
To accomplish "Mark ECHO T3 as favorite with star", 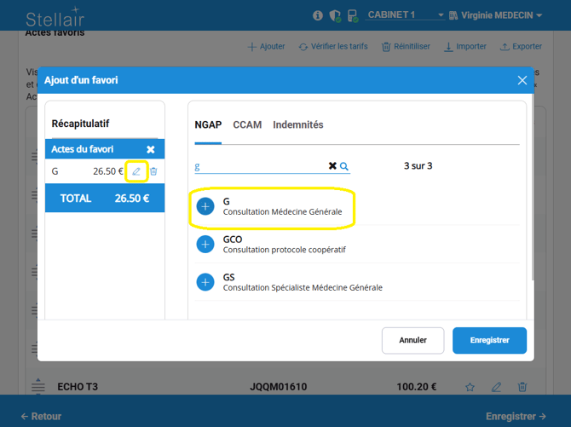I will (x=470, y=387).
